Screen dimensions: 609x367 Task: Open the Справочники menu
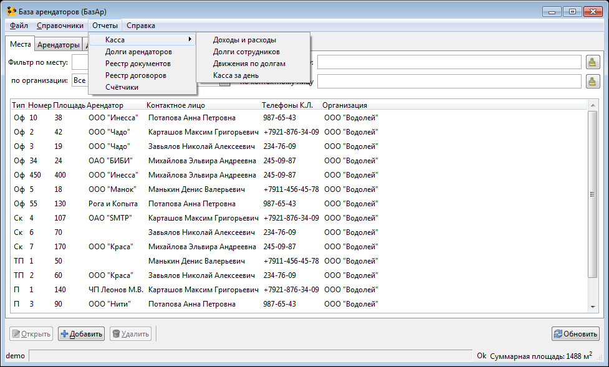[x=60, y=26]
